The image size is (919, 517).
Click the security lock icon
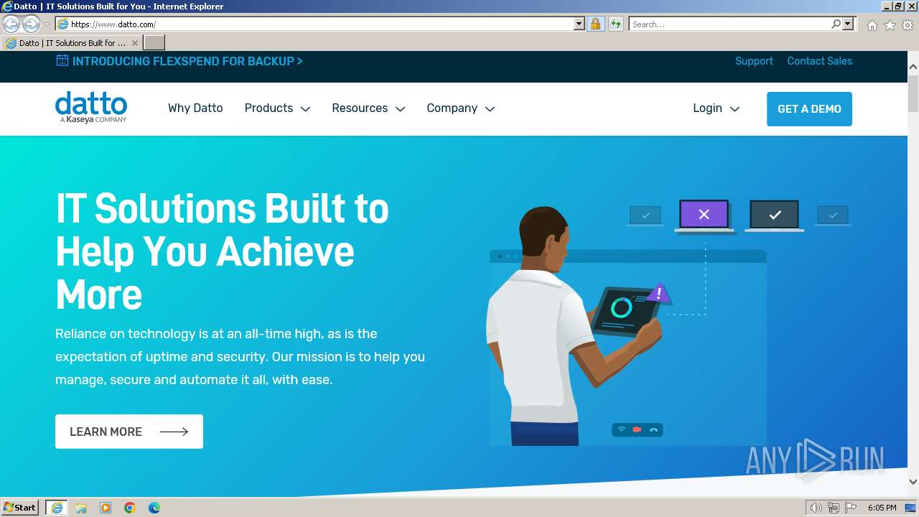[x=595, y=24]
